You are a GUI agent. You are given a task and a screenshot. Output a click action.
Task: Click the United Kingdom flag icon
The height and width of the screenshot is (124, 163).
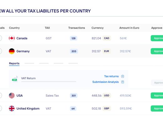(x=12, y=108)
